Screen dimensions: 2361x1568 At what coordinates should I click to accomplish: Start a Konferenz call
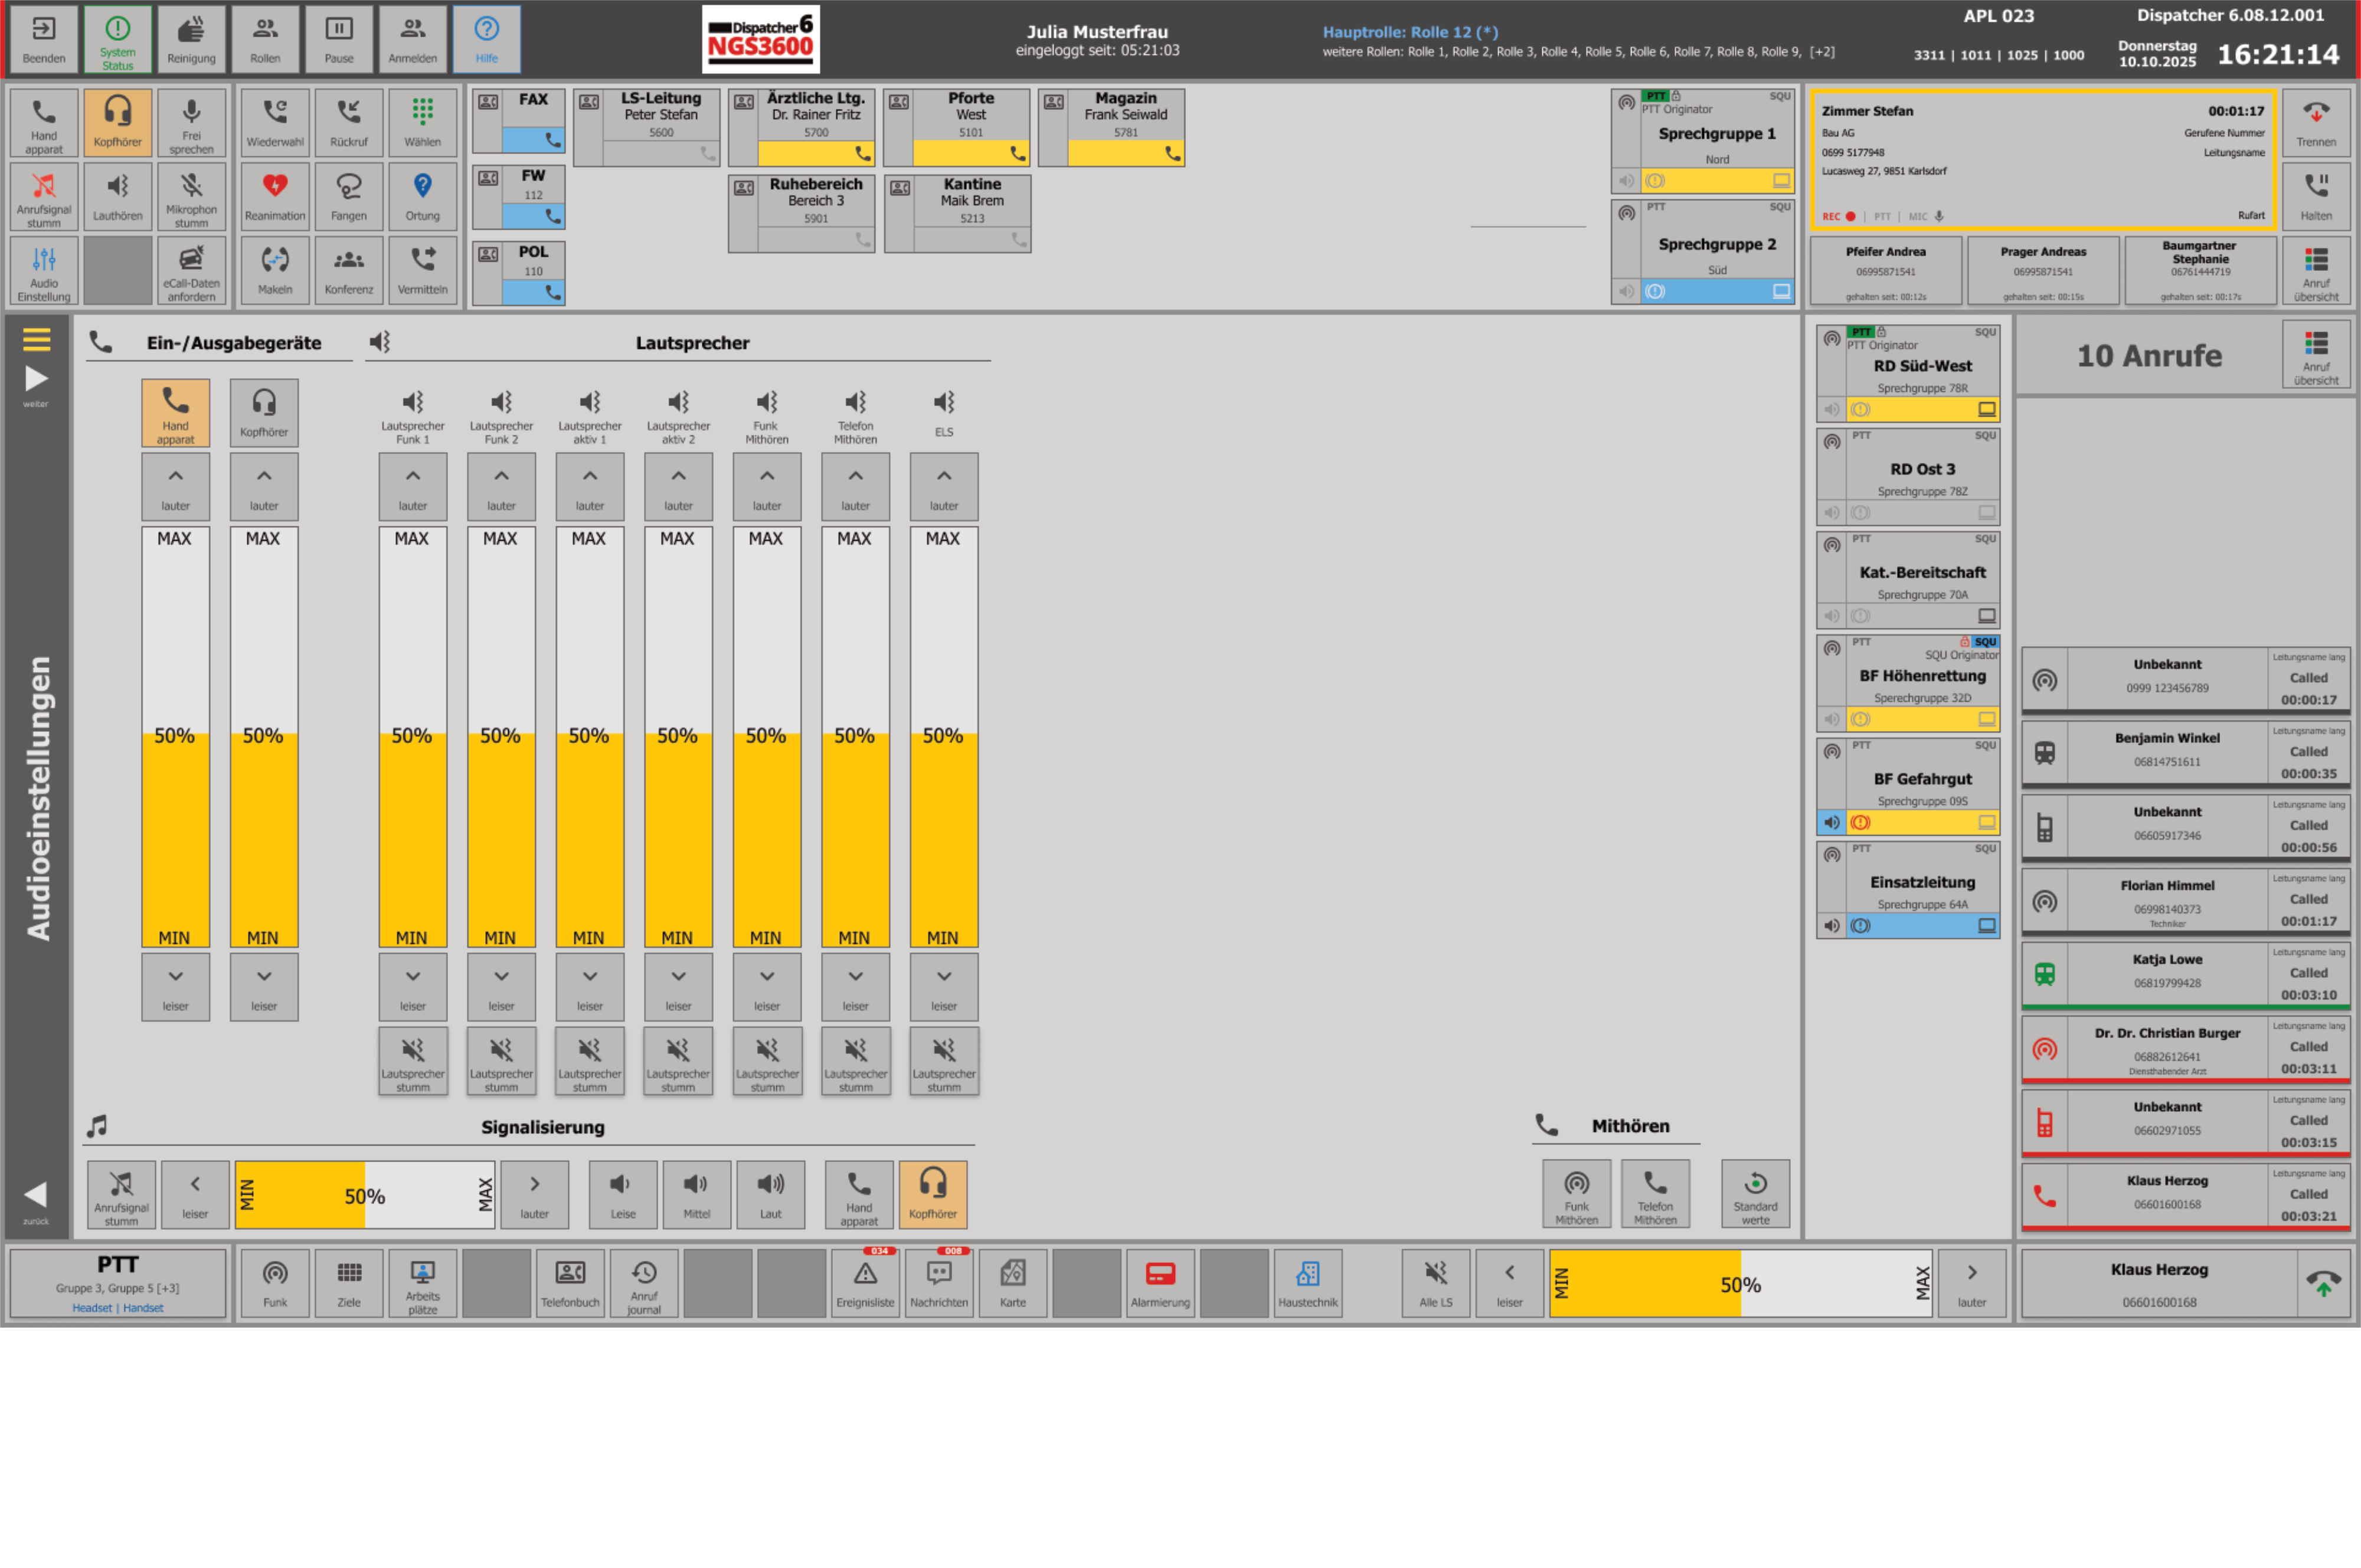click(x=349, y=270)
